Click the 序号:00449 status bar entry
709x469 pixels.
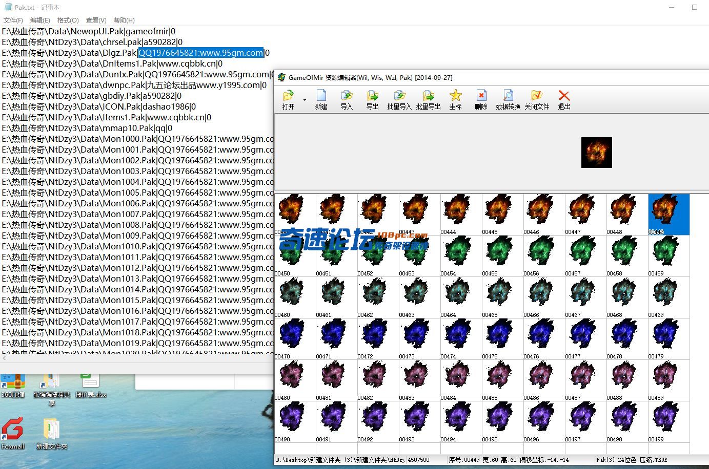[x=464, y=460]
